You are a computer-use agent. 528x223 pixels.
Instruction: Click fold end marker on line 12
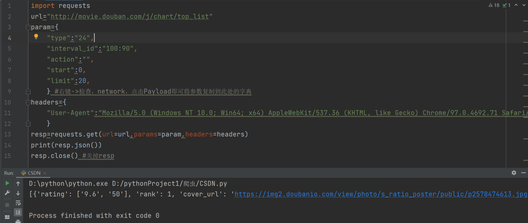(28, 123)
